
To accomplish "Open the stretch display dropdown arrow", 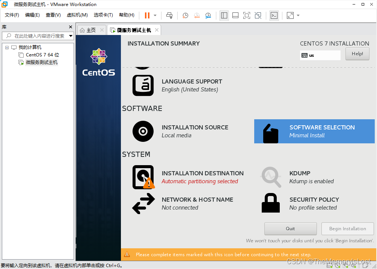I will (x=298, y=15).
